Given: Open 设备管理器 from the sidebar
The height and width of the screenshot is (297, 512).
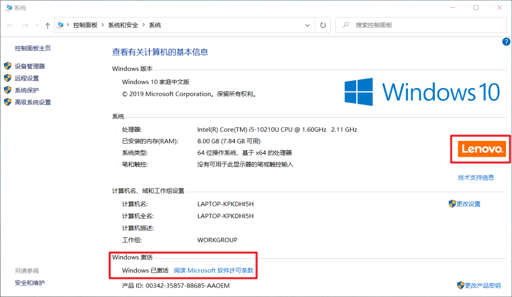Looking at the screenshot, I should click(30, 66).
